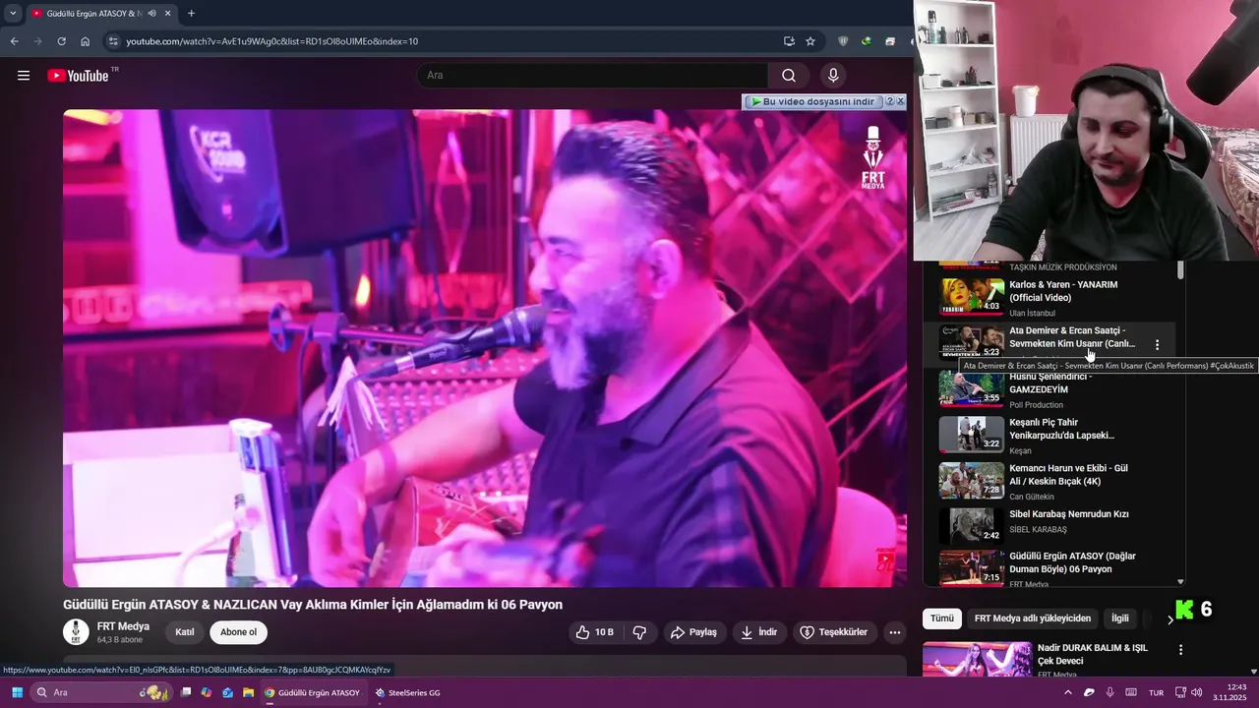The height and width of the screenshot is (708, 1259).
Task: Open FRT Medya channel name link
Action: tap(123, 626)
